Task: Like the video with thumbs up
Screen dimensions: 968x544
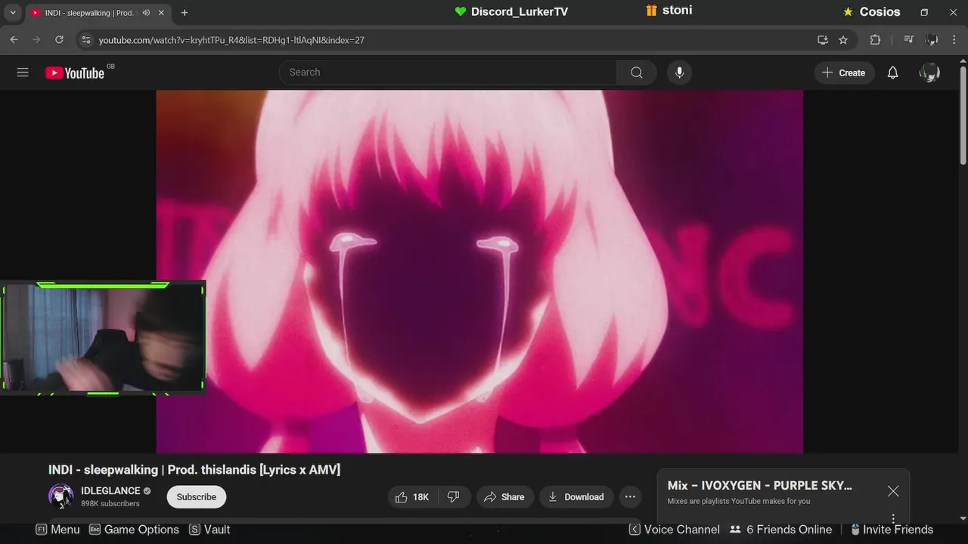Action: pyautogui.click(x=412, y=496)
